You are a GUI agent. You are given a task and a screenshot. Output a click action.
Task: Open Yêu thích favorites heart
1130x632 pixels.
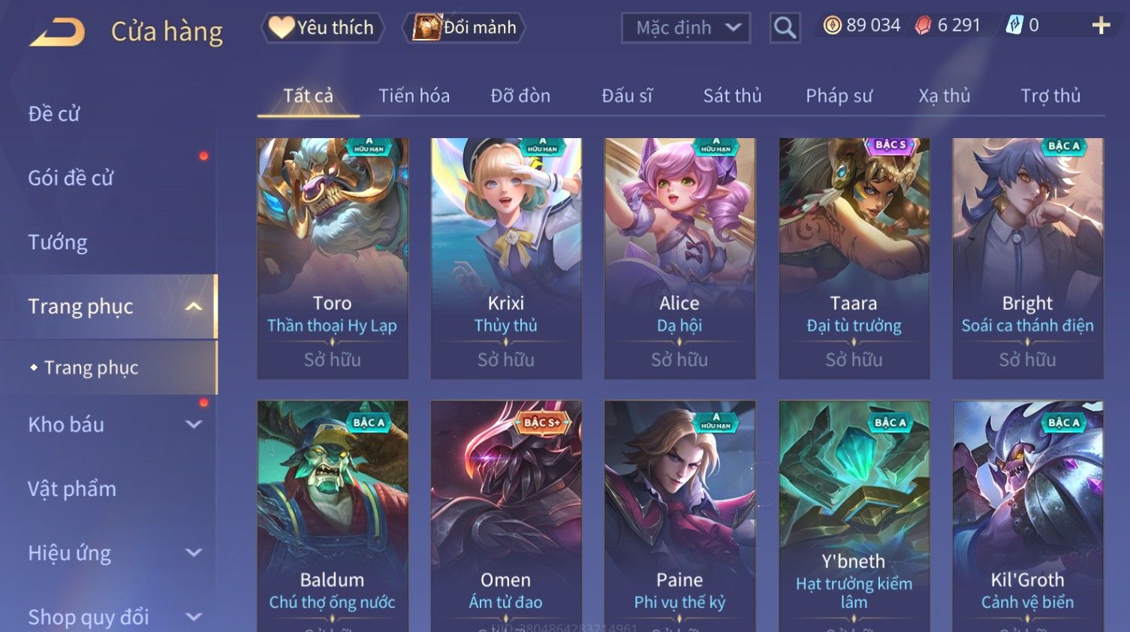pyautogui.click(x=281, y=28)
